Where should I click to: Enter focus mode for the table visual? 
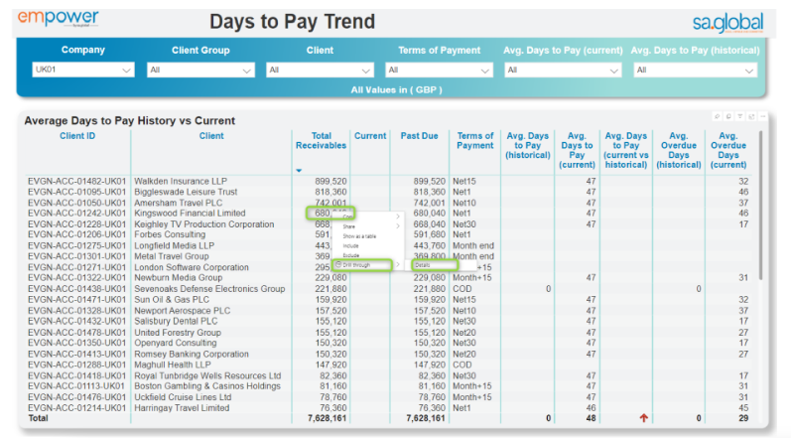[751, 116]
